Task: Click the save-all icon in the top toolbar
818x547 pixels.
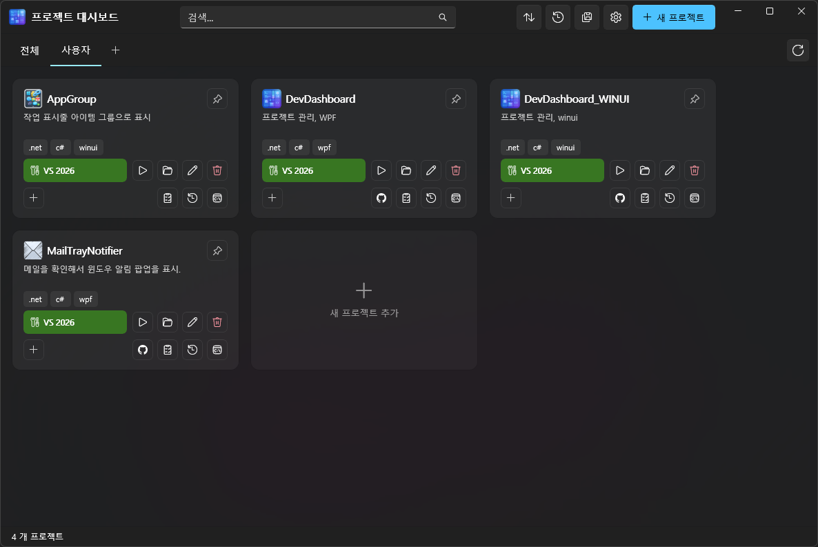Action: click(587, 17)
